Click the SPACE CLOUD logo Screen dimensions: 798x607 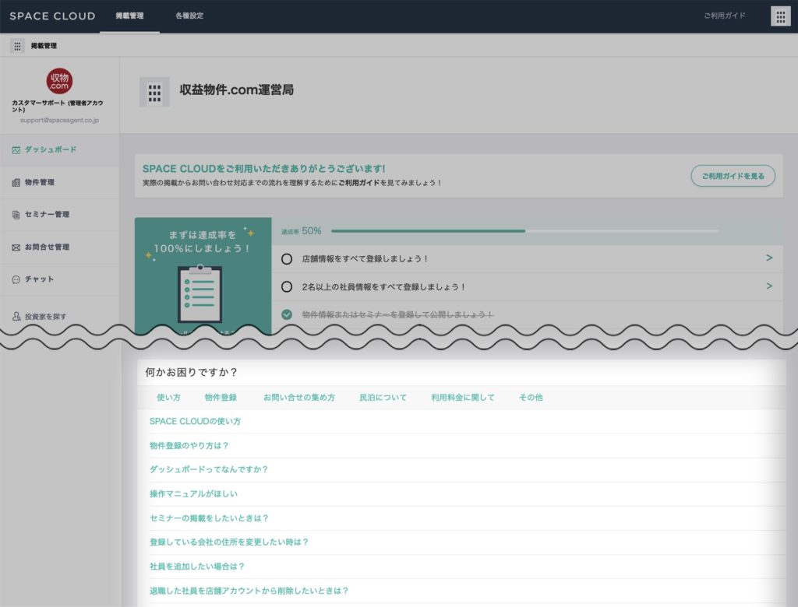coord(52,16)
